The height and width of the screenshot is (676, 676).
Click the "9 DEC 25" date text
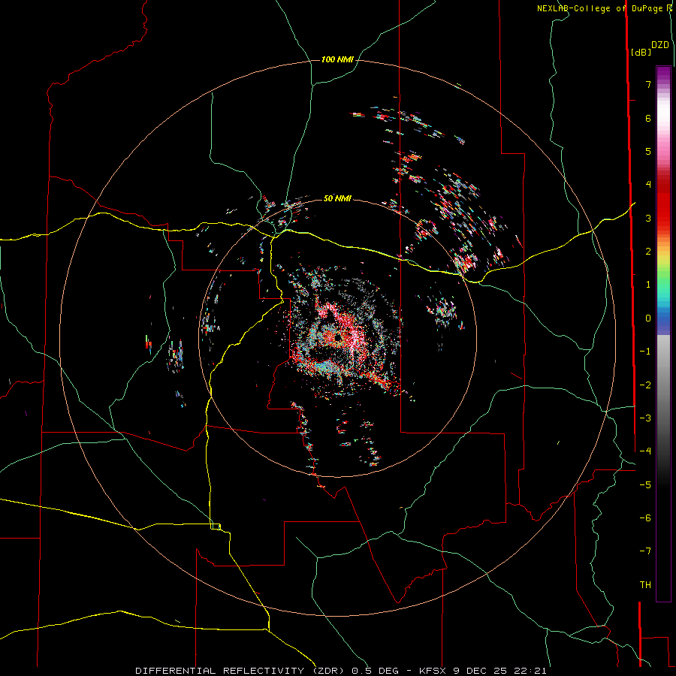coord(479,671)
